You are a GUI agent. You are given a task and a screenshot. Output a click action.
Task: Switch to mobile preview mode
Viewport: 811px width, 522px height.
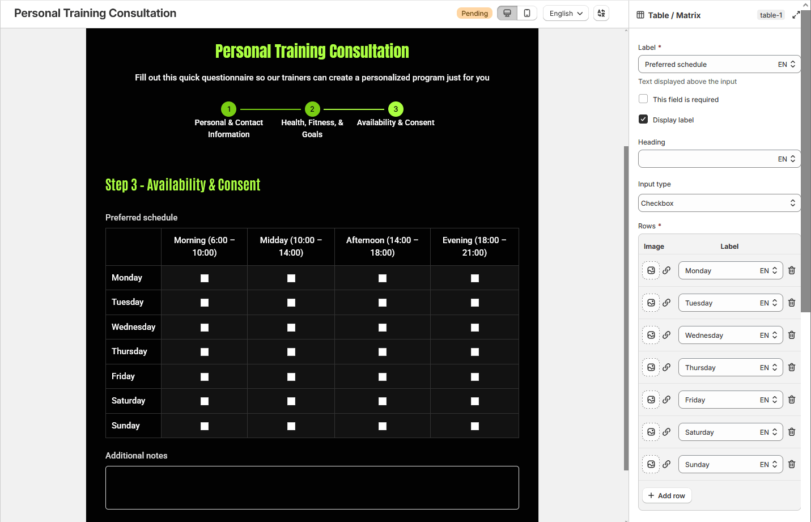click(x=527, y=13)
